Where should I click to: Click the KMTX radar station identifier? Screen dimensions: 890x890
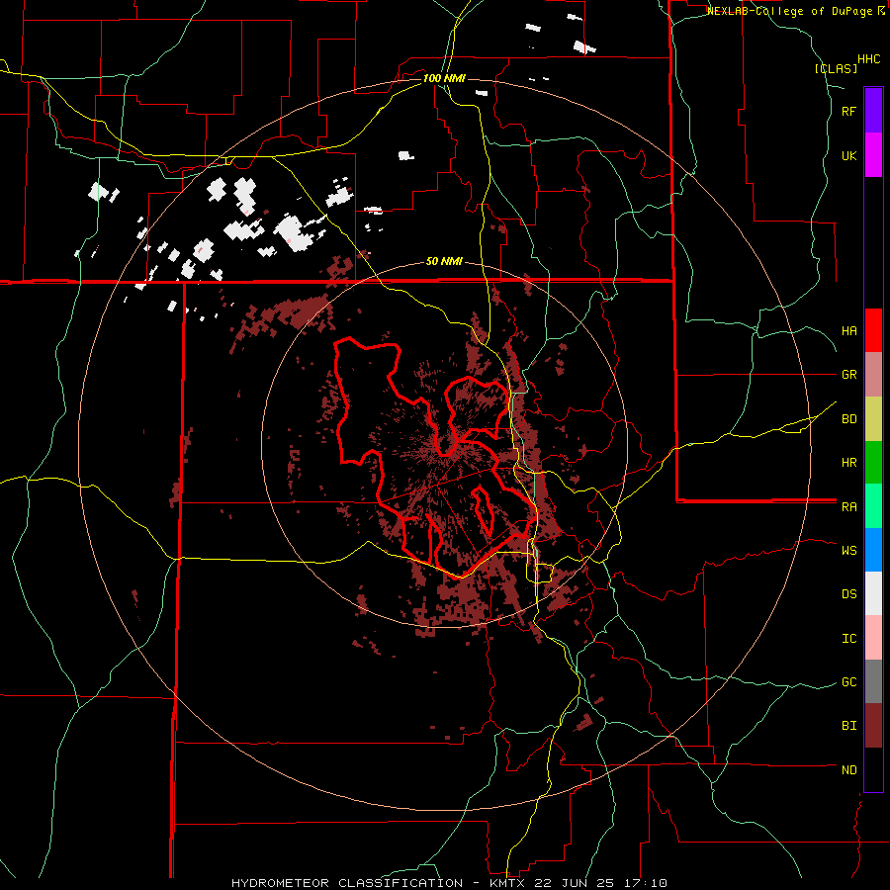click(508, 883)
